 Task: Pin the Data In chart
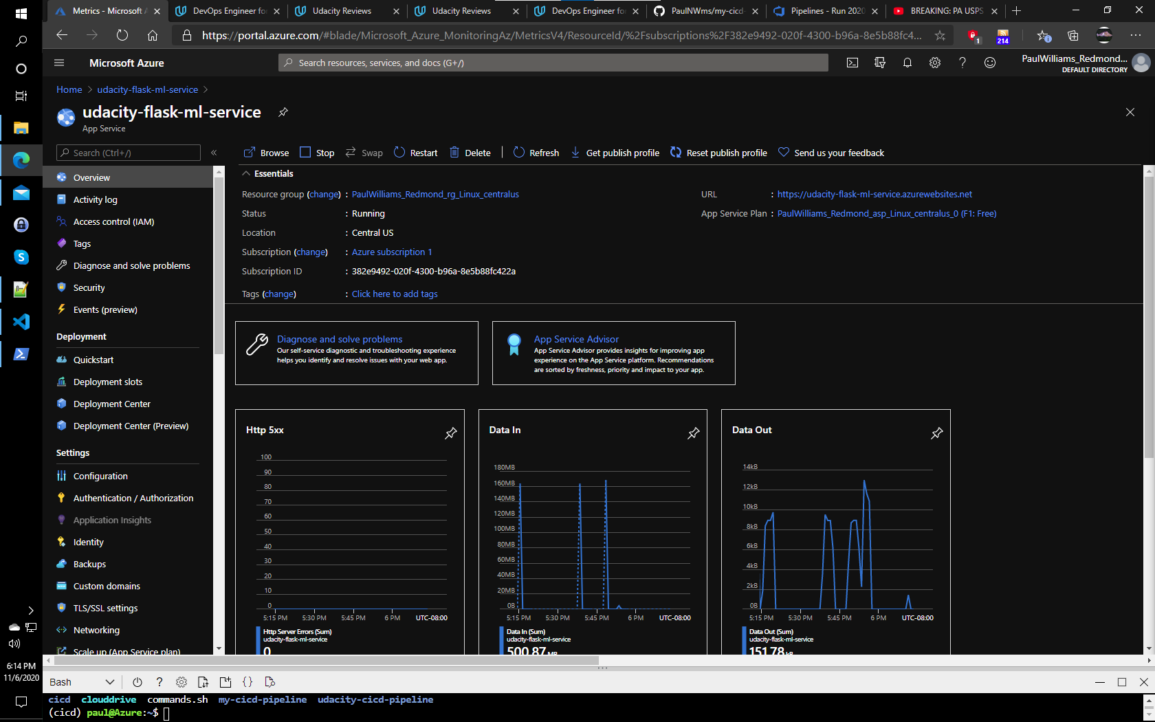(x=694, y=433)
